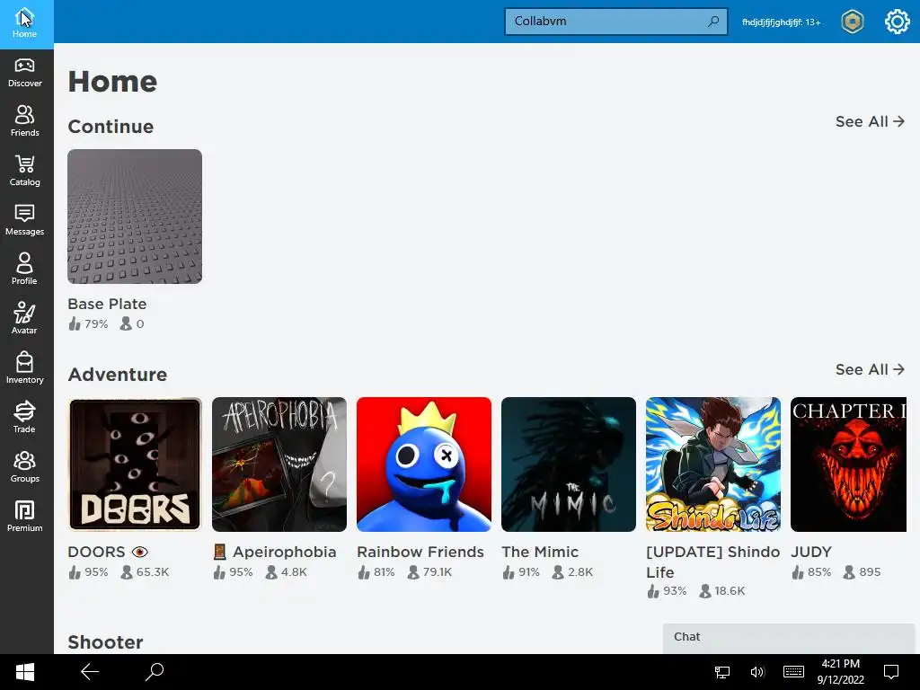920x690 pixels.
Task: Open the Trade page
Action: [24, 419]
